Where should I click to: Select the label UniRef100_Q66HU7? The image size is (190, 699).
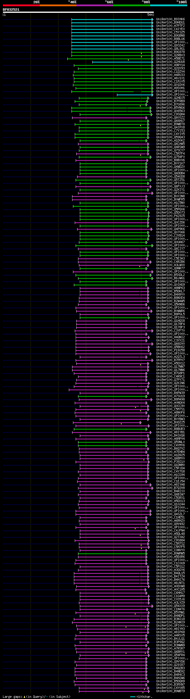170,121
